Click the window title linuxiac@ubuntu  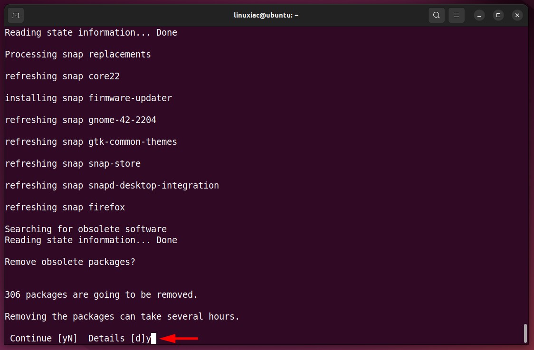(x=266, y=15)
